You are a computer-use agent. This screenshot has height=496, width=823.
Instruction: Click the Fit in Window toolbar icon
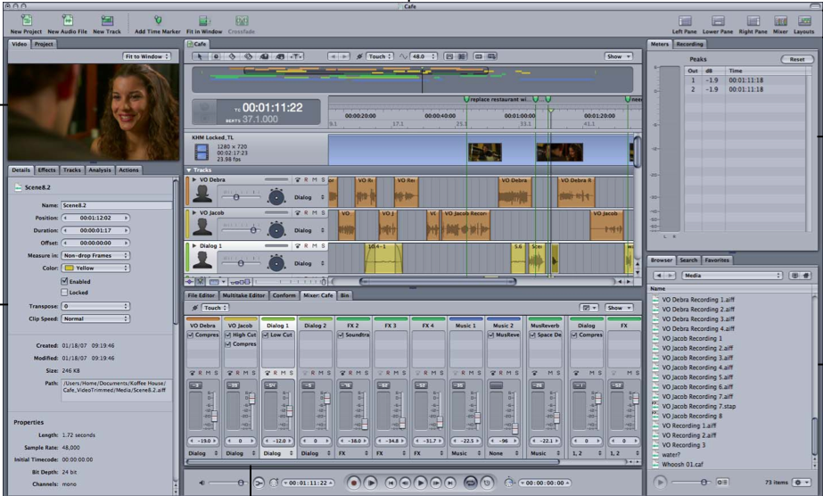tap(204, 21)
